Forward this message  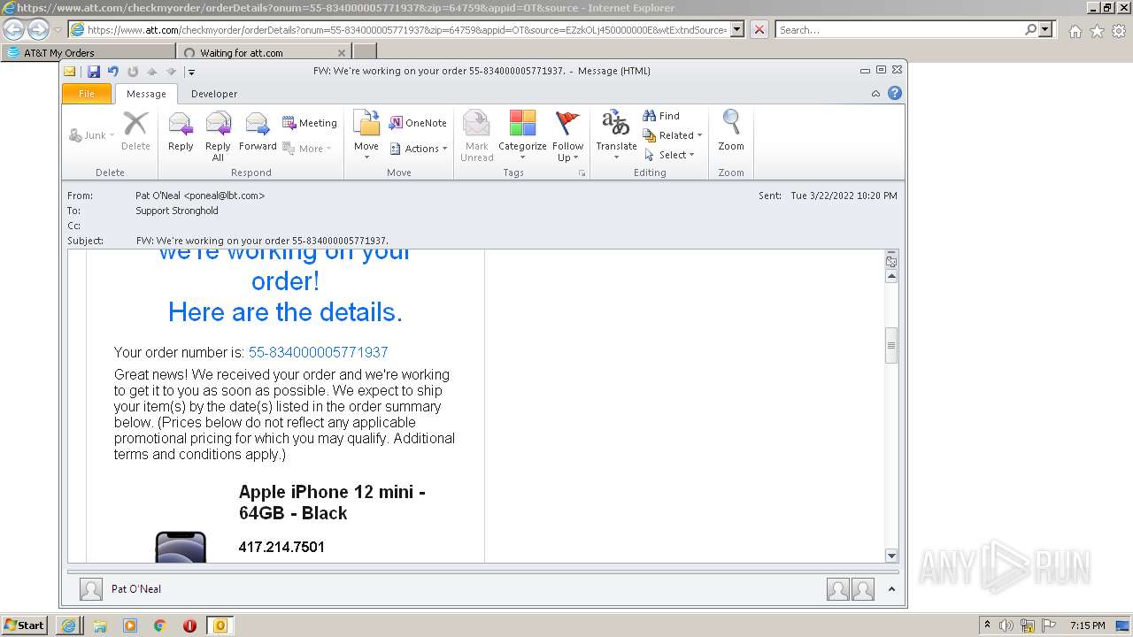(258, 133)
